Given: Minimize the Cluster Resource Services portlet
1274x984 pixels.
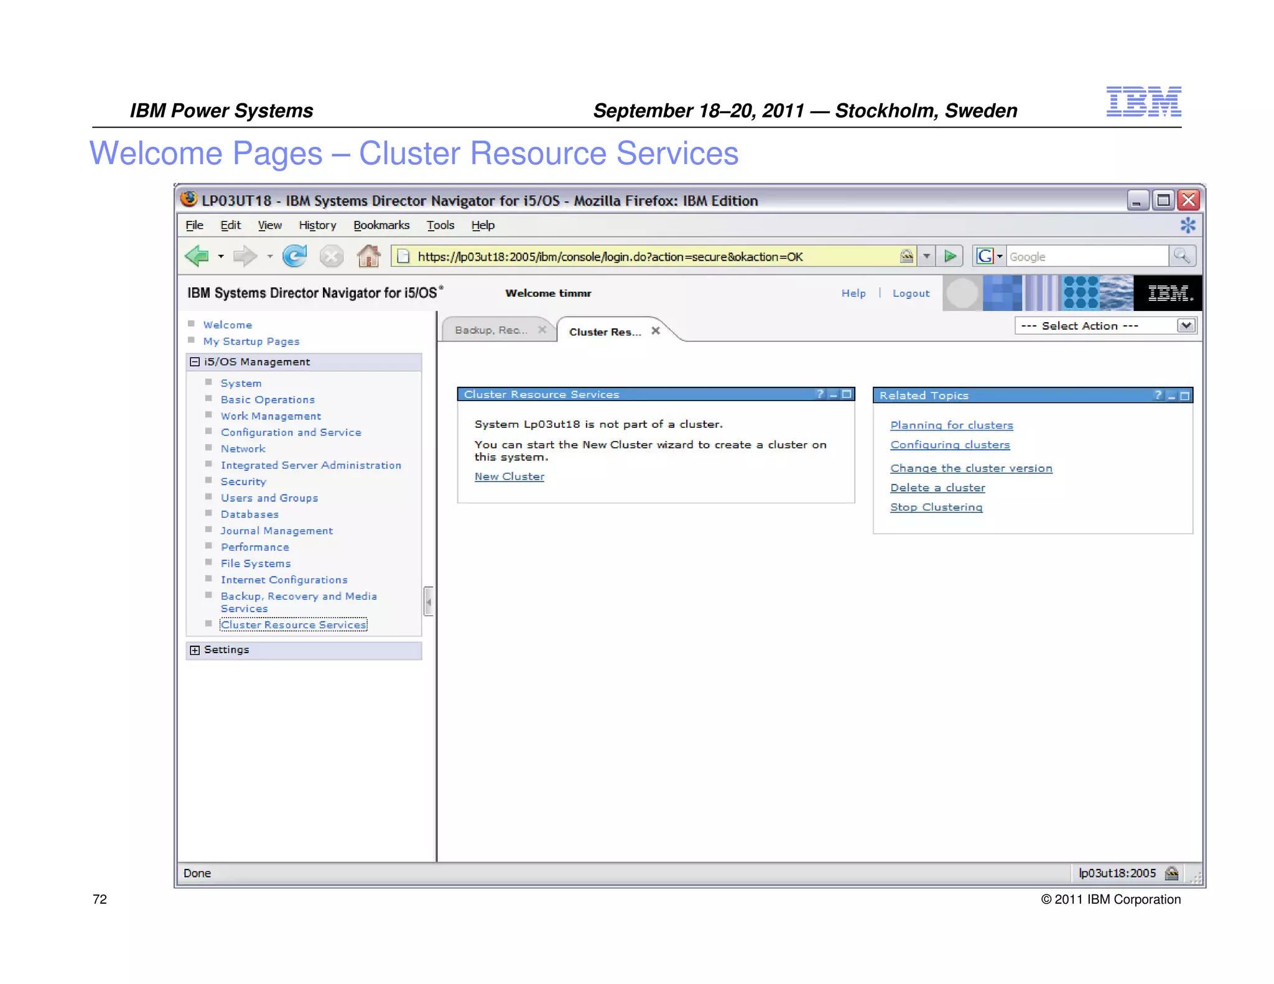Looking at the screenshot, I should [834, 394].
